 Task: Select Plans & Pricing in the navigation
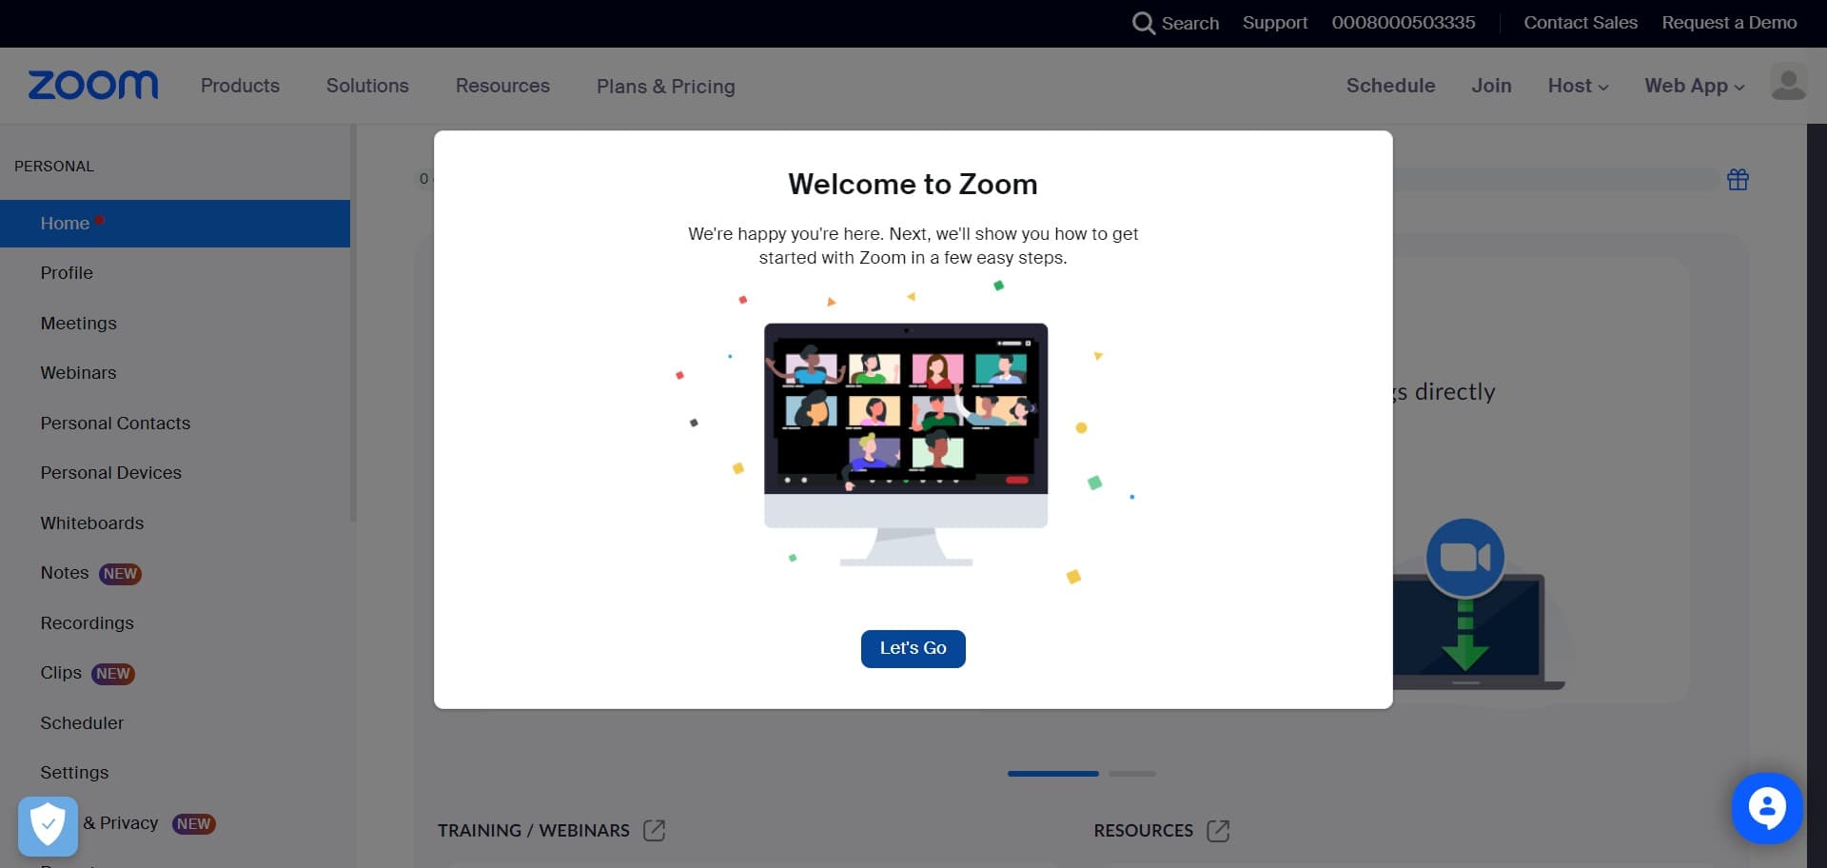pos(665,87)
